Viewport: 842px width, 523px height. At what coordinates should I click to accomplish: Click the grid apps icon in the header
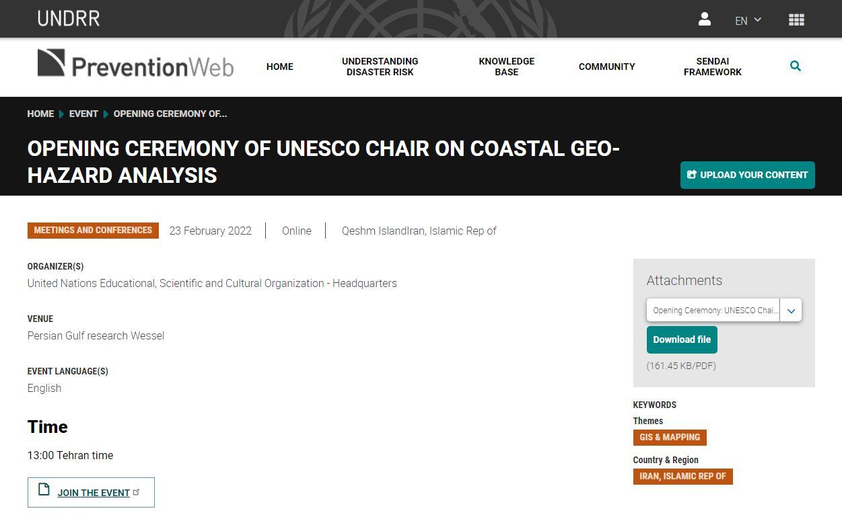[796, 19]
